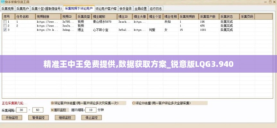This screenshot has height=128, width=277.
Task: Open the 采集用户 tab
Action: pyautogui.click(x=22, y=8)
